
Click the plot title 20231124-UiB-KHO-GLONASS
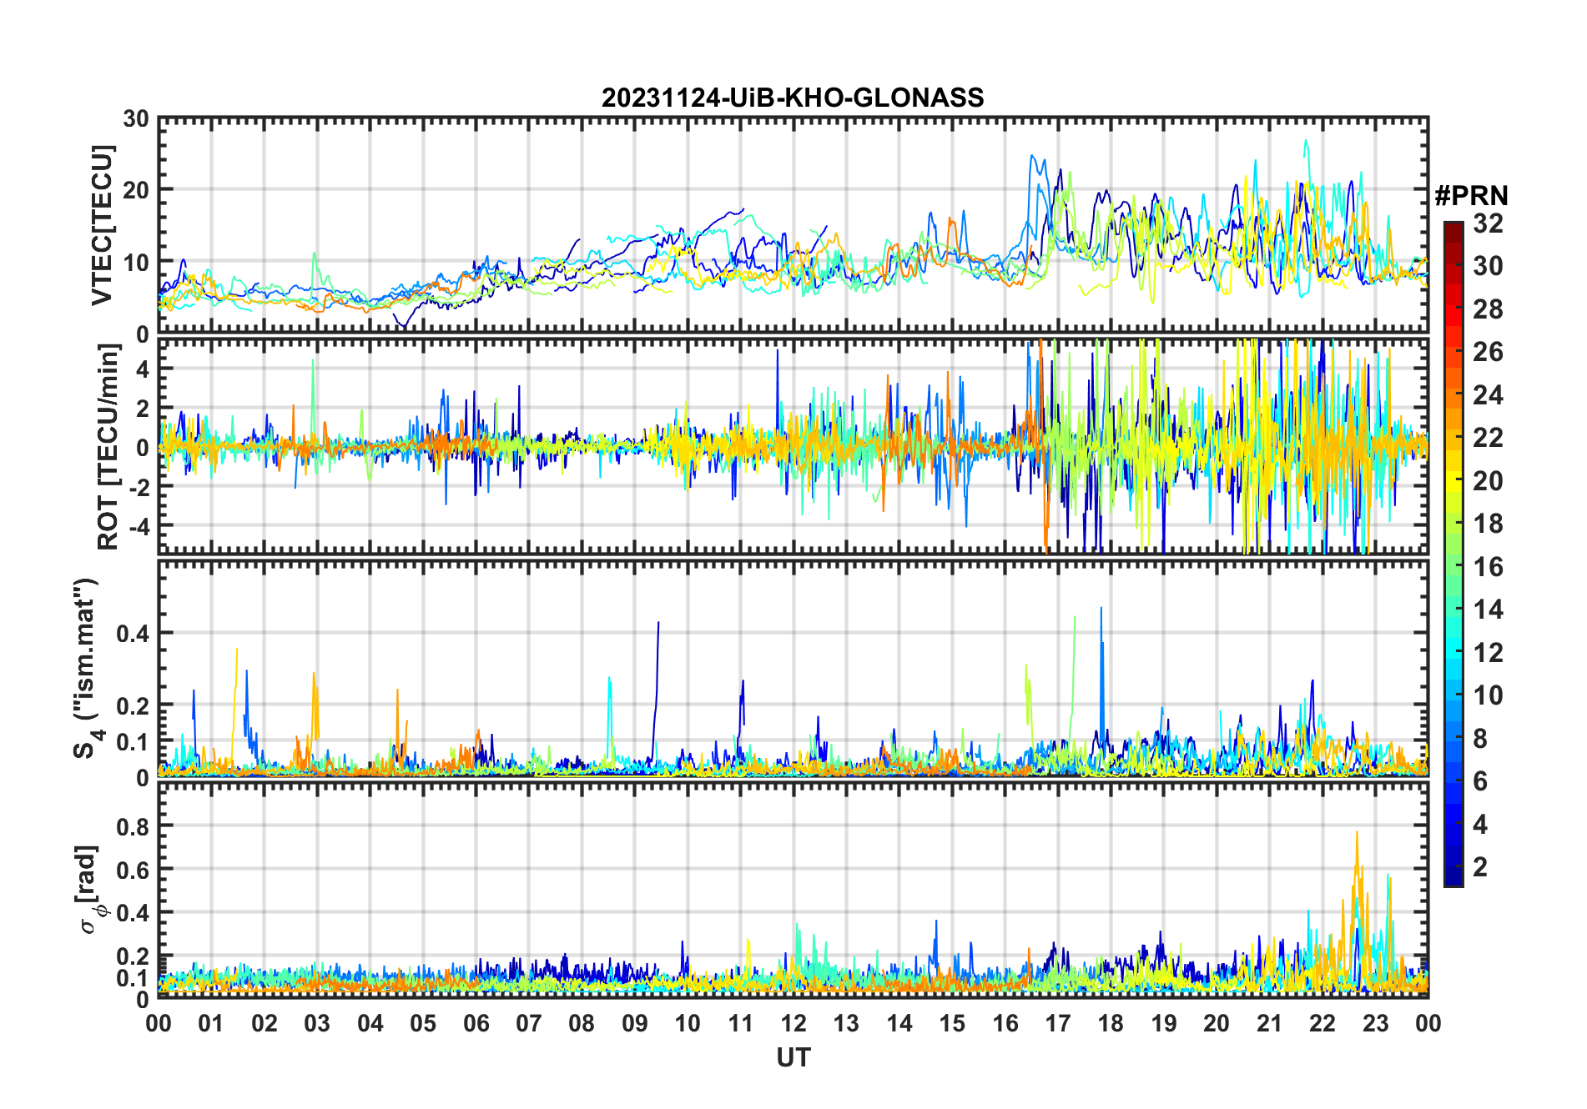point(793,98)
